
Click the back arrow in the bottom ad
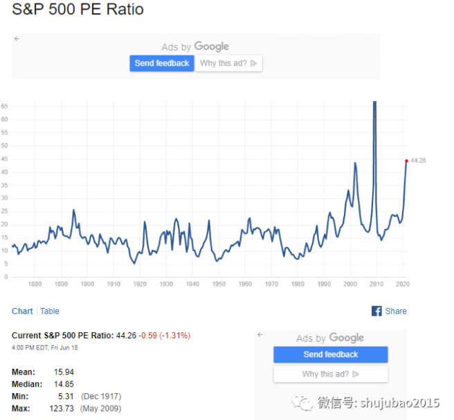(260, 334)
